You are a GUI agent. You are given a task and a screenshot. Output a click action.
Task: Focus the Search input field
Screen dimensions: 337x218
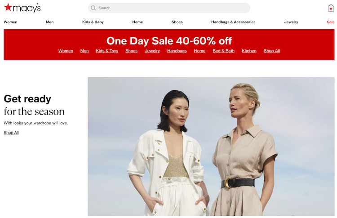tap(169, 8)
